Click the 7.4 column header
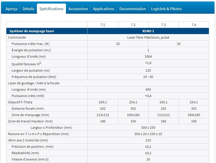 point(194,24)
